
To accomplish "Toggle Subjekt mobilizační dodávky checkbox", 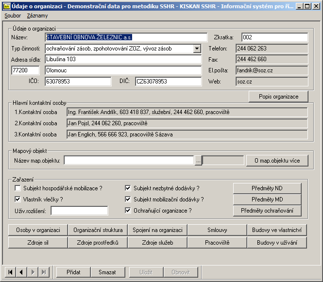I will [128, 199].
